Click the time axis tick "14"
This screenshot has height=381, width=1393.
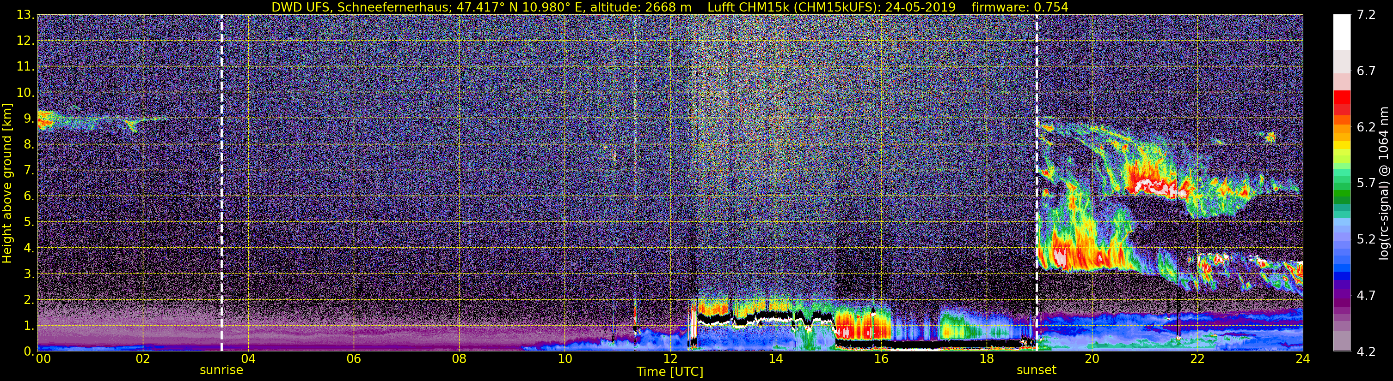[x=775, y=359]
